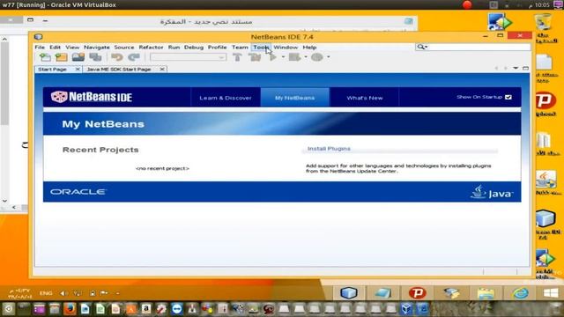Click the red P icon in Windows taskbar
564x317 pixels.
pyautogui.click(x=417, y=293)
